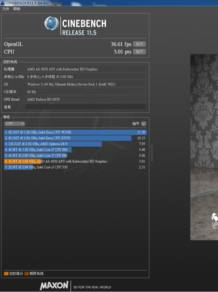Click the CINEBENCH globe logo
The image size is (218, 292).
click(51, 23)
